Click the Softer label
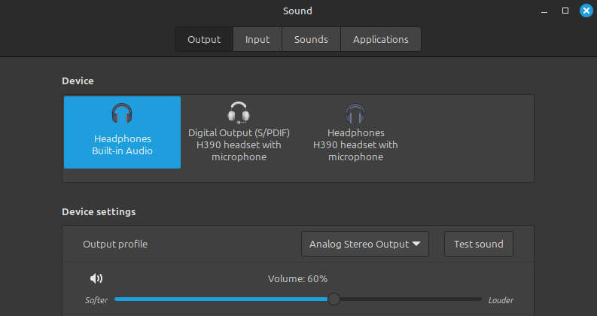This screenshot has height=316, width=597. point(96,300)
